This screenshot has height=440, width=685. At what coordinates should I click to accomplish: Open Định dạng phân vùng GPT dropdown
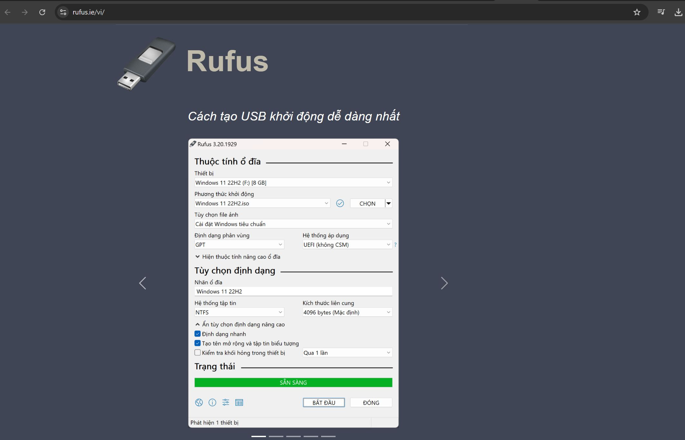point(238,245)
